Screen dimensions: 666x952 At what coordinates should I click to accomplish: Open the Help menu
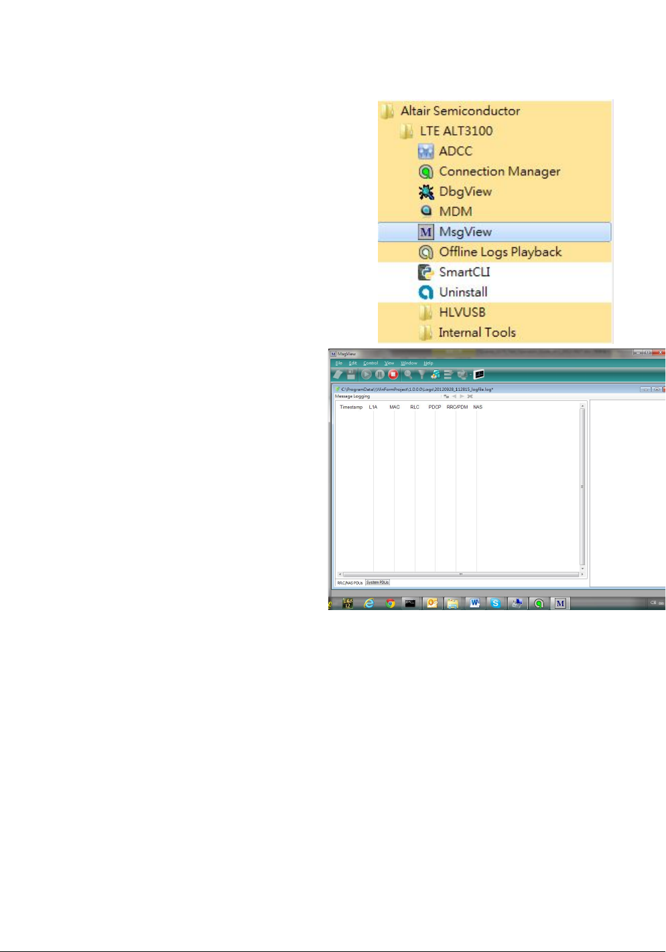(x=428, y=363)
